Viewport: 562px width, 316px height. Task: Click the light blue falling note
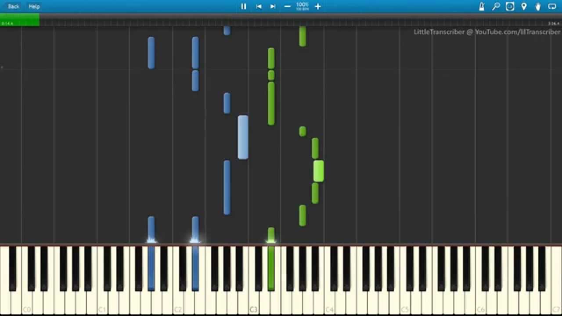point(243,137)
